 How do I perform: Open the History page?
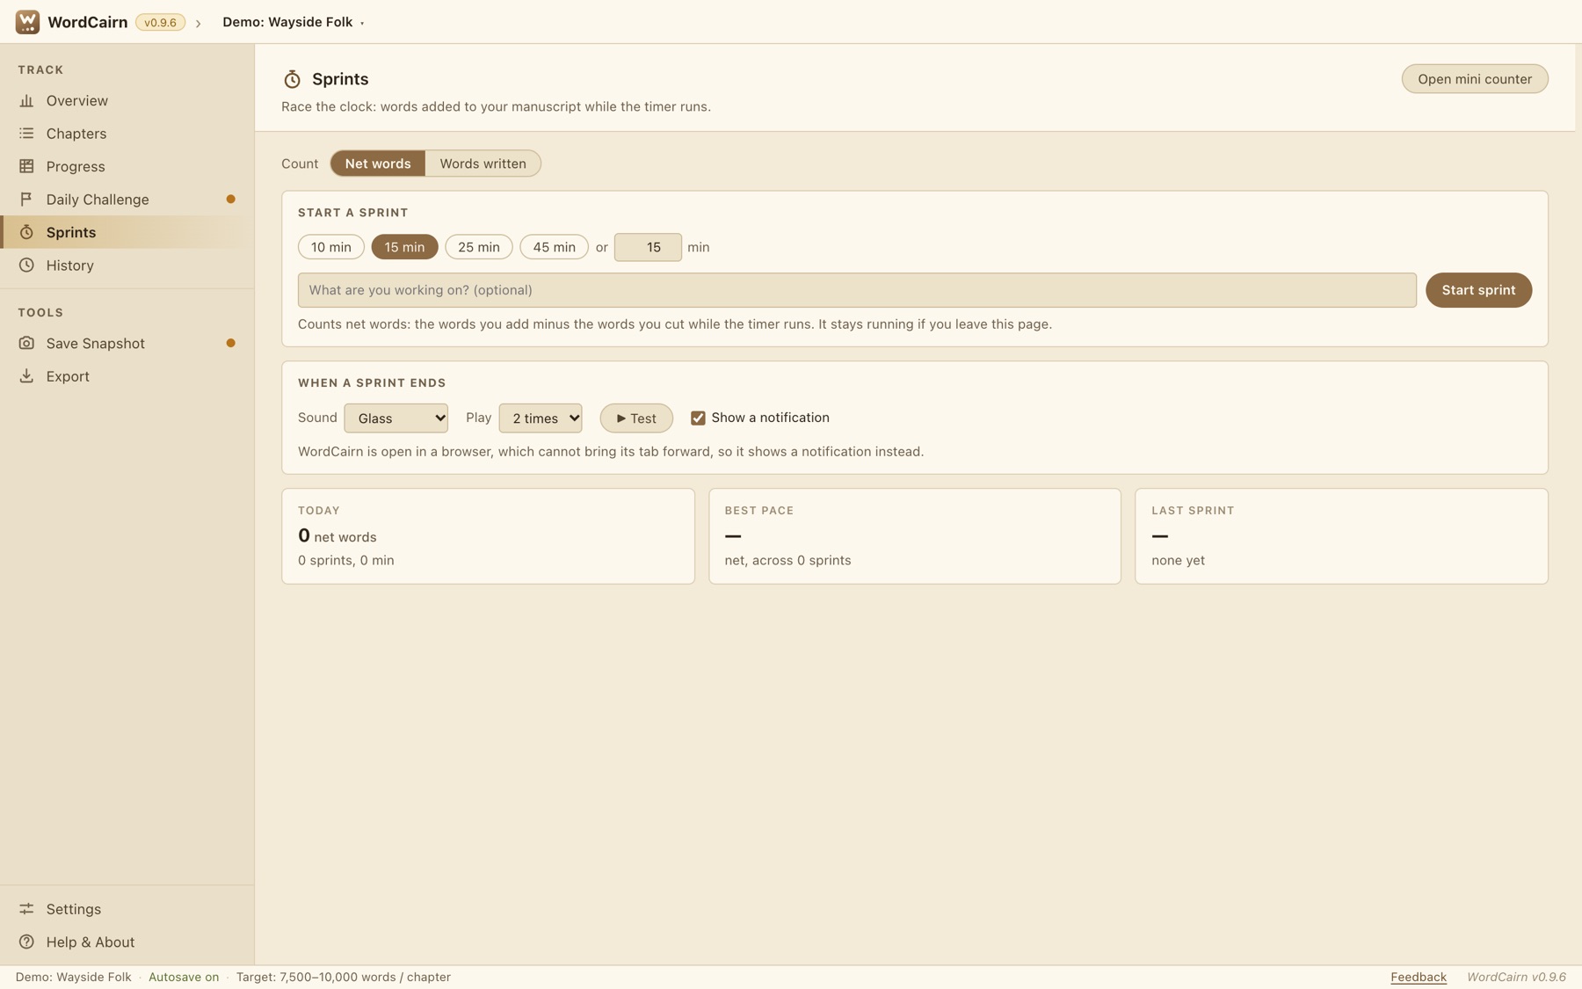click(127, 265)
